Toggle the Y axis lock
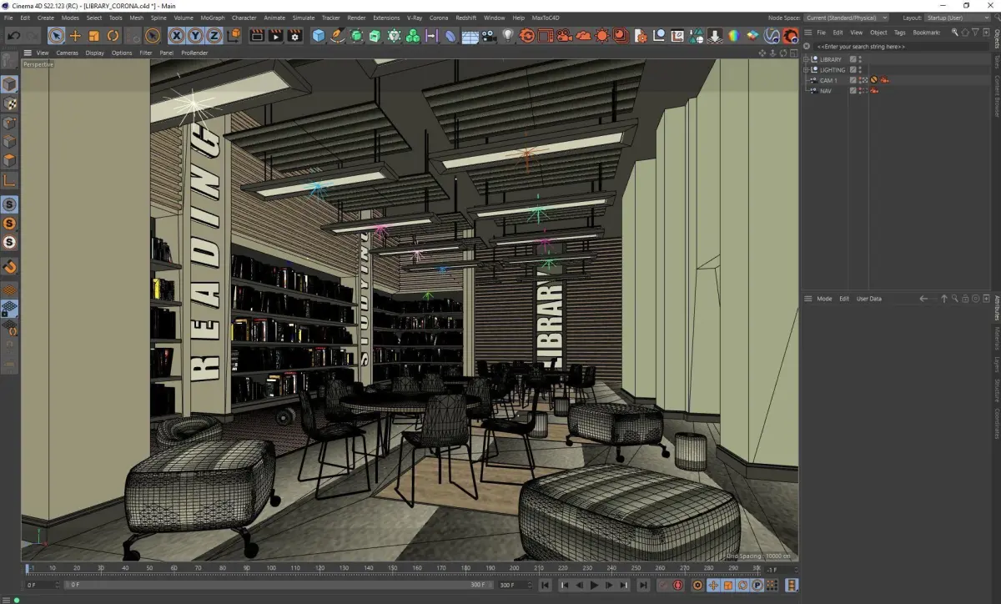This screenshot has width=1001, height=604. tap(195, 36)
